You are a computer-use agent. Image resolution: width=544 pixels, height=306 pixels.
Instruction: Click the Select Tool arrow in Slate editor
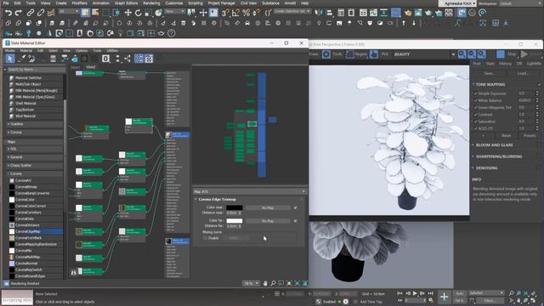[9, 59]
